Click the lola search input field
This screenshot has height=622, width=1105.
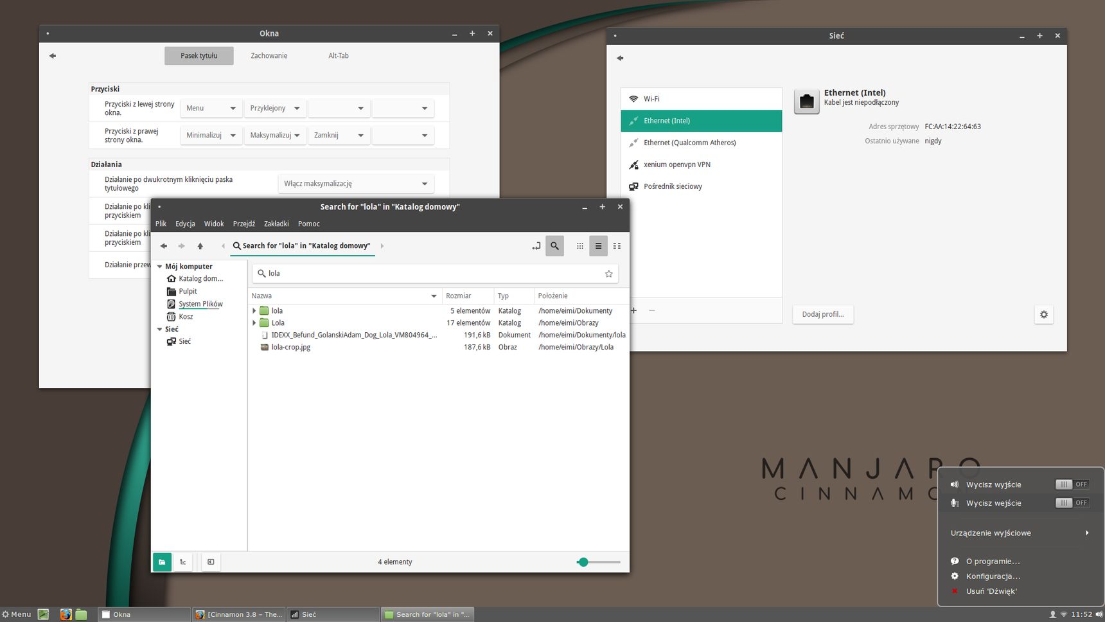435,274
